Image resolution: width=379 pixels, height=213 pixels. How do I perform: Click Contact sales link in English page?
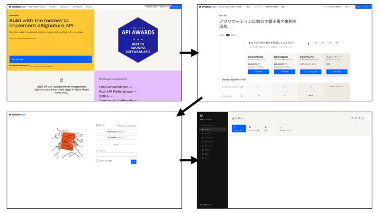tap(151, 7)
